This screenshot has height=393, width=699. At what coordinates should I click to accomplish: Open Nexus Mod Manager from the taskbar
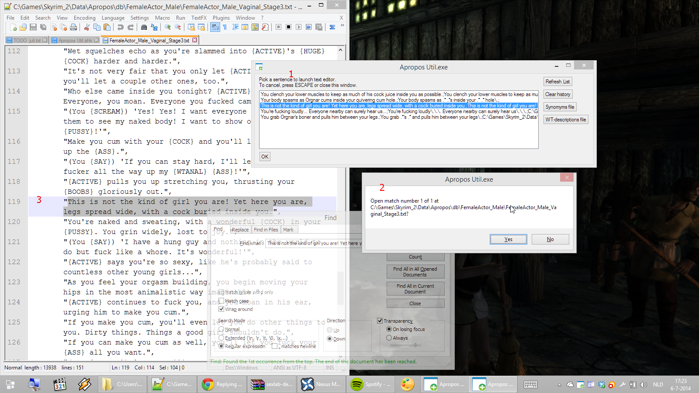[x=321, y=384]
